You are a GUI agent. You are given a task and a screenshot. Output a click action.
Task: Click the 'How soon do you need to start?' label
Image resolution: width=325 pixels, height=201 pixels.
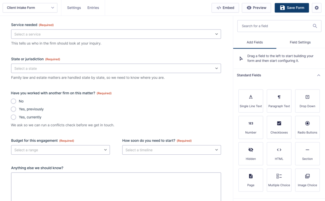tap(149, 140)
